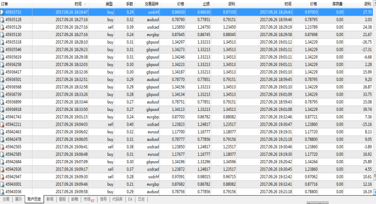Screen dimensions: 376x204
Task: Click the order icon beside 45936899
Action: pos(2,102)
